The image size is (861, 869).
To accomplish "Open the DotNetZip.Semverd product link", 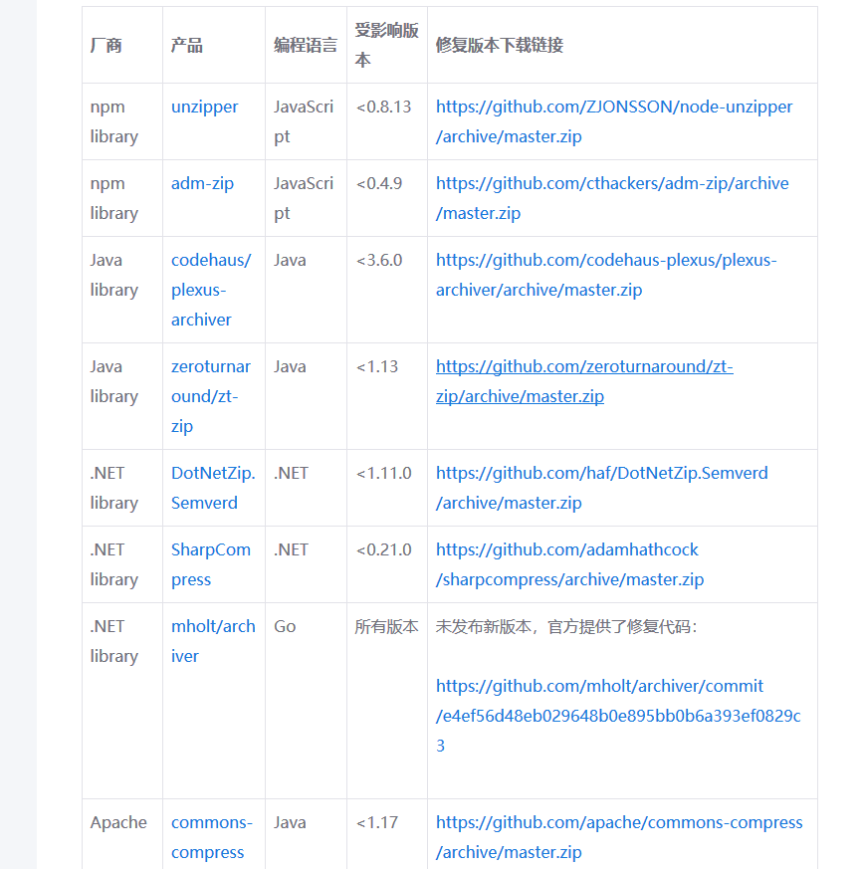I will (213, 488).
